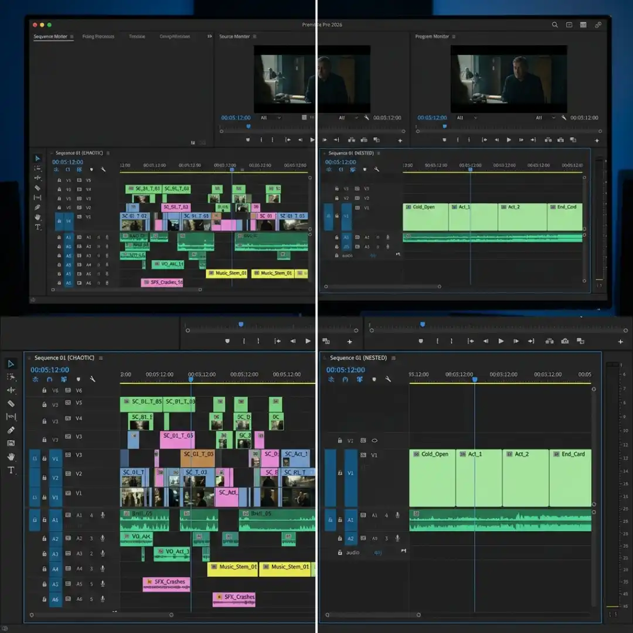Click timecode in enlarged NESTED timeline

(346, 370)
